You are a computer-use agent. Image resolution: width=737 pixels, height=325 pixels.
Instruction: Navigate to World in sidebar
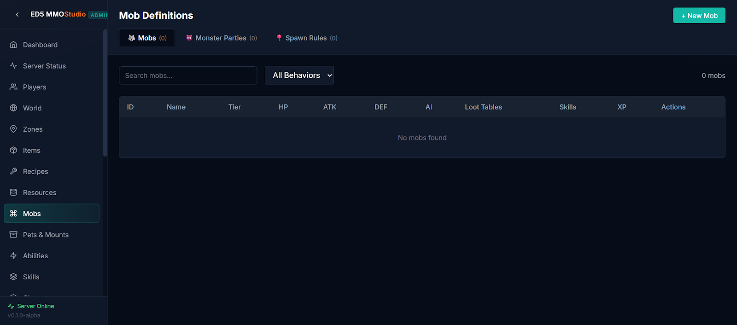[x=52, y=108]
